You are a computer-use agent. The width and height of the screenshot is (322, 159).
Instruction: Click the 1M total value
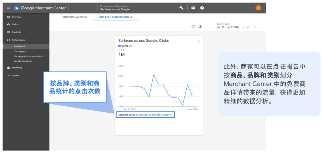[122, 55]
